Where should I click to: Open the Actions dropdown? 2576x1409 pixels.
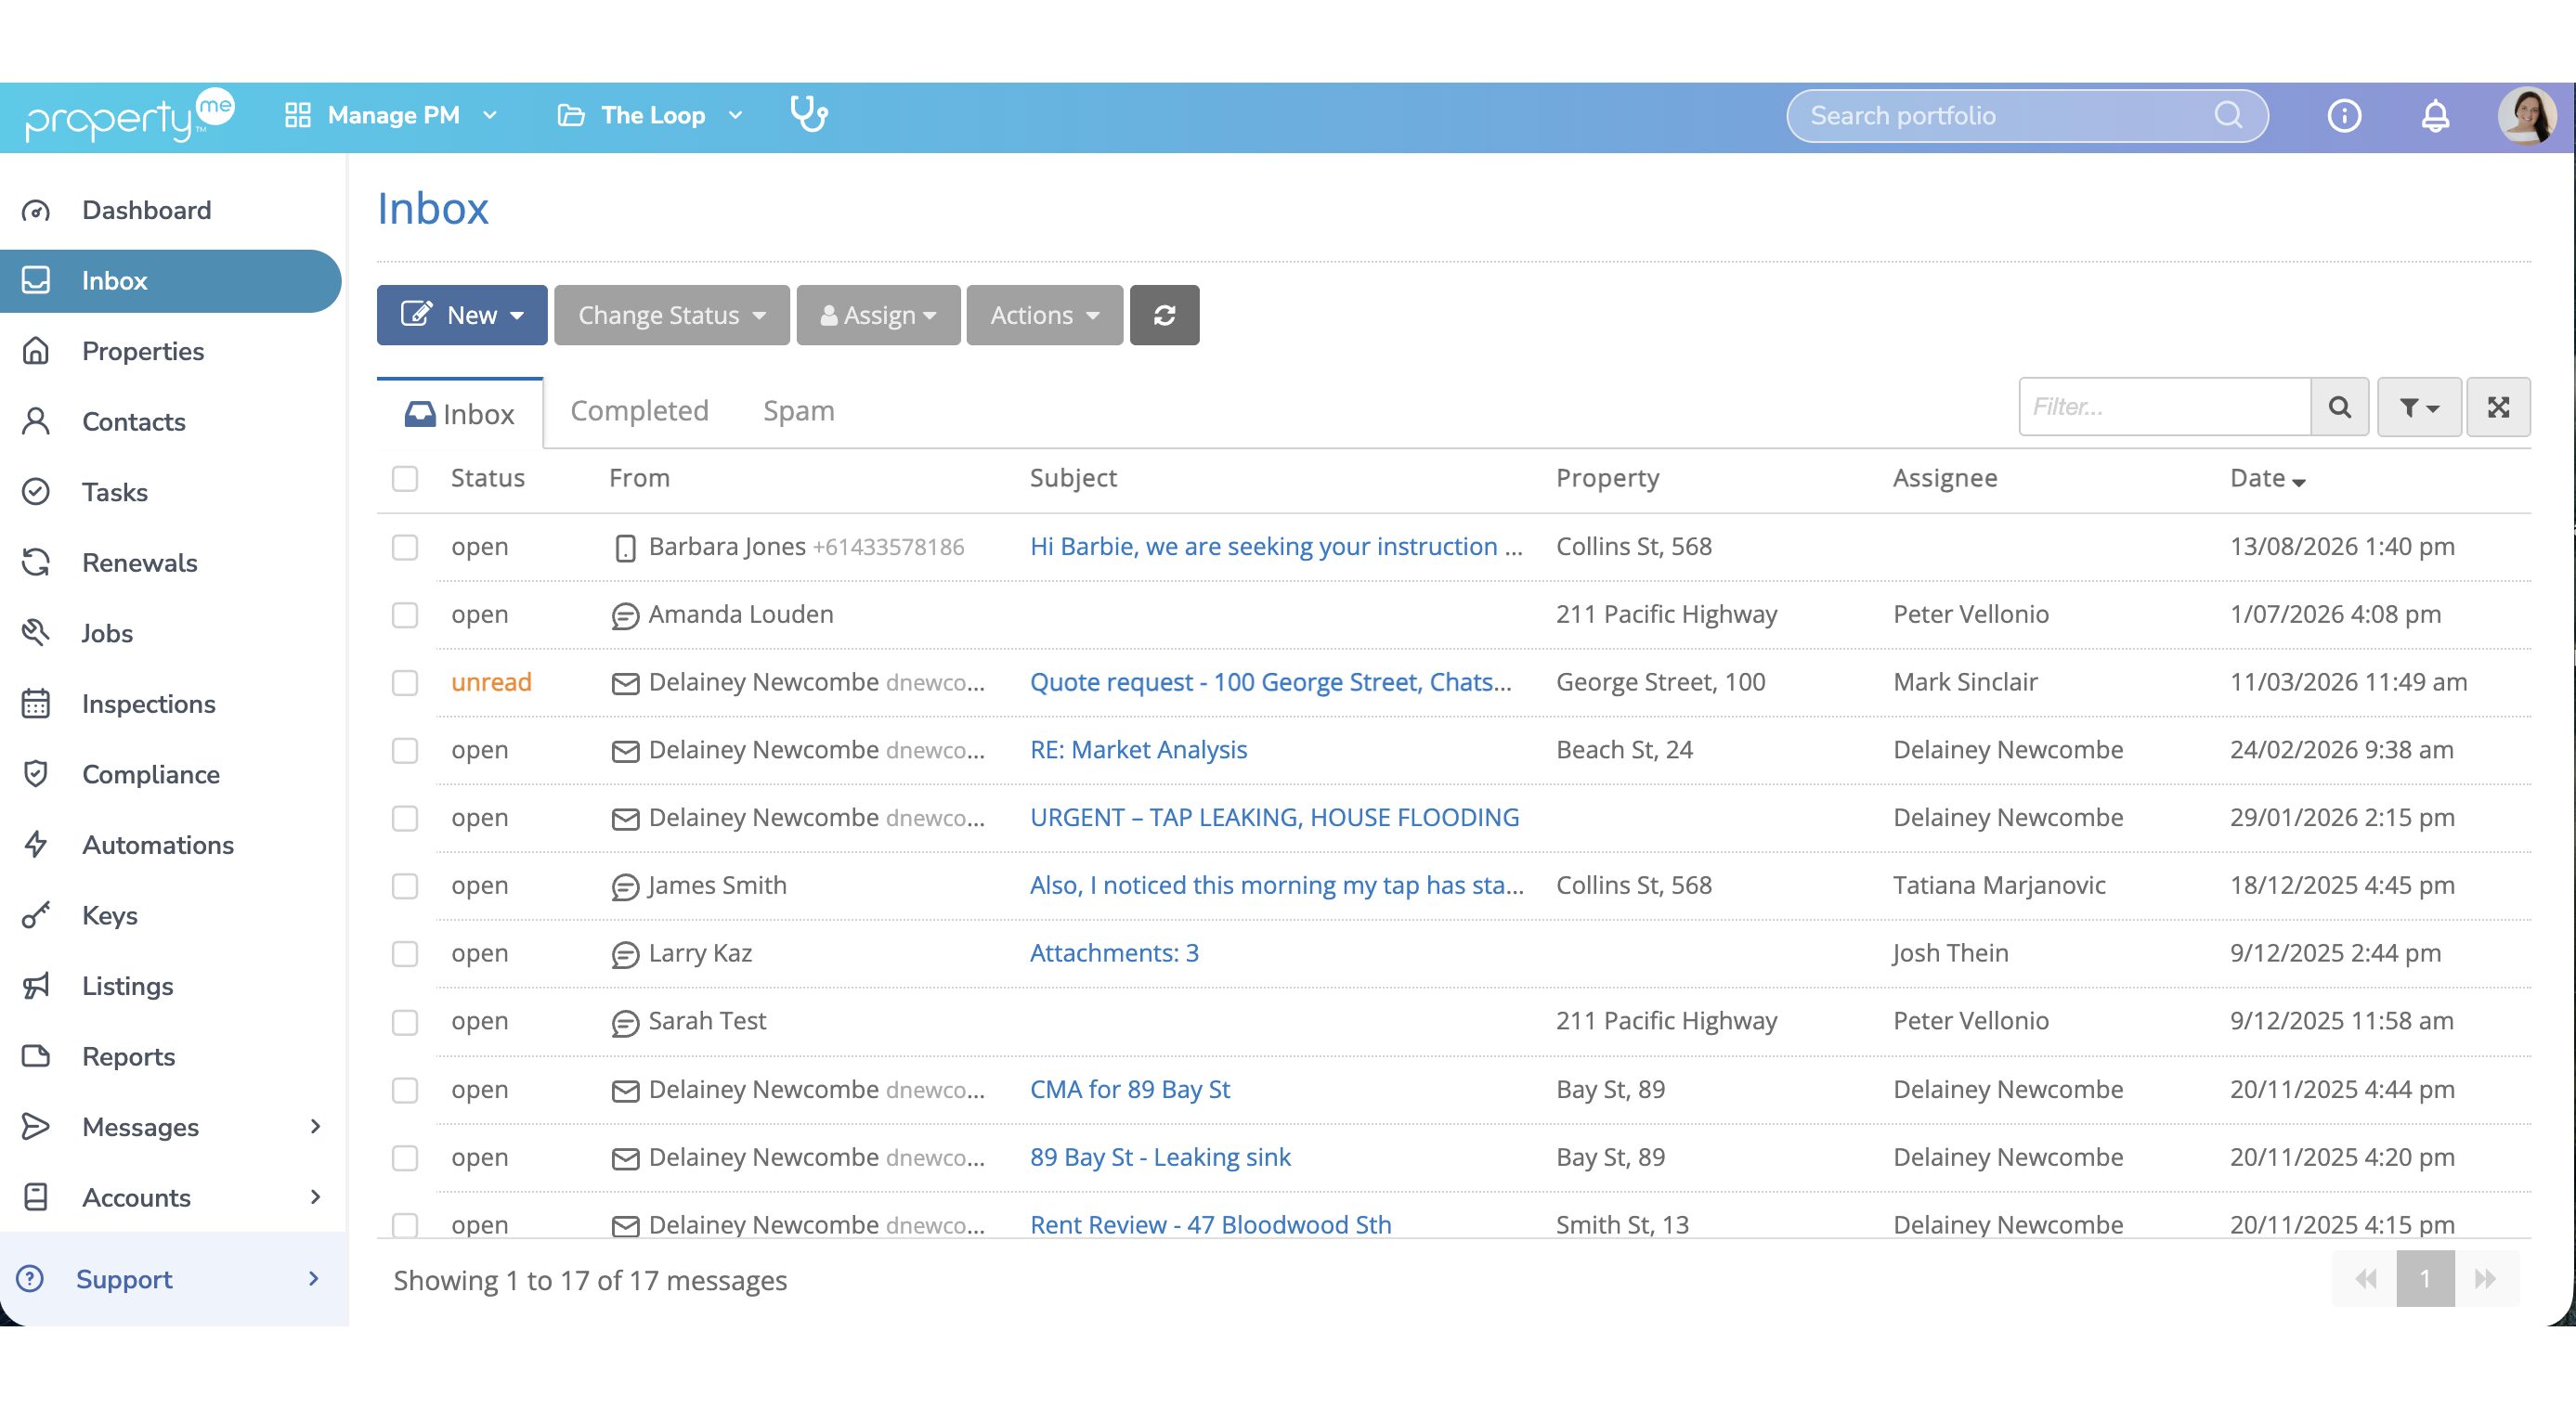coord(1044,315)
